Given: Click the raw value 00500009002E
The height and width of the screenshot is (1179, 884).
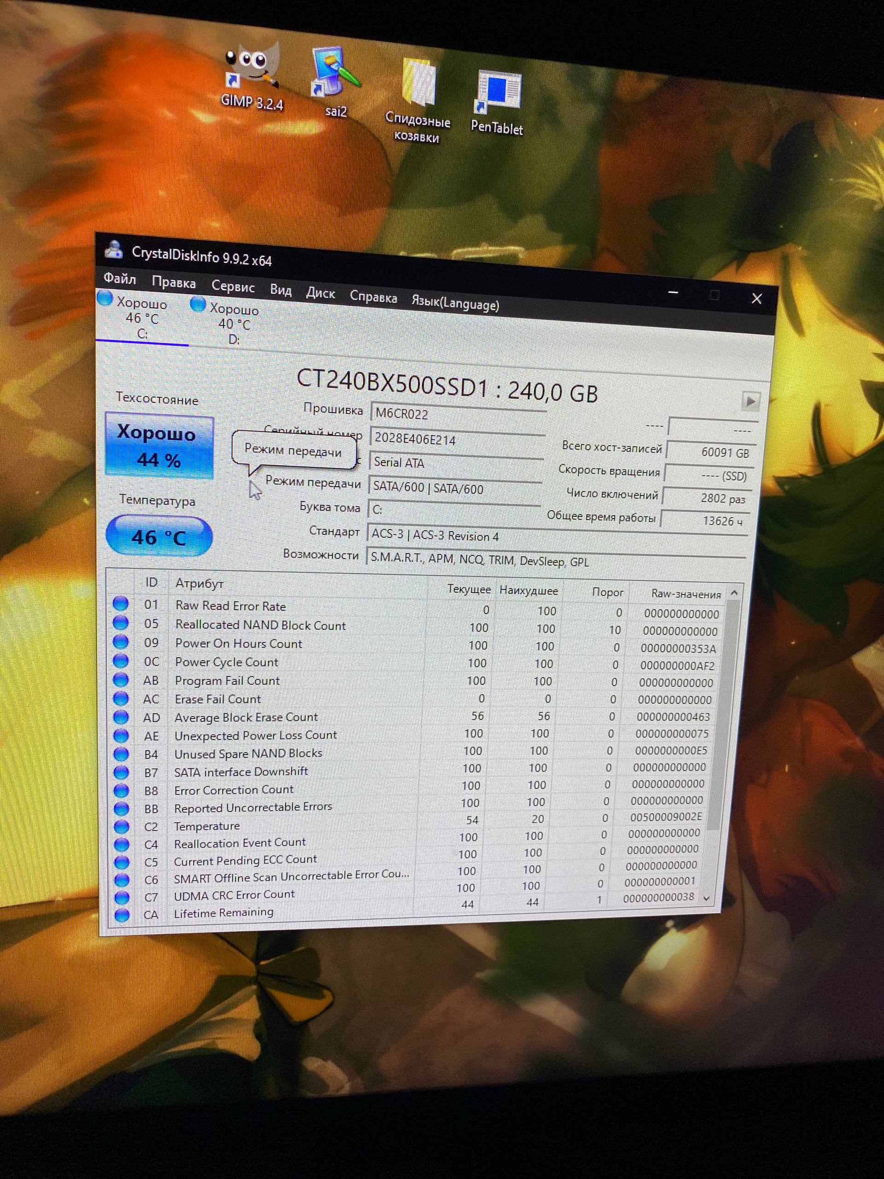Looking at the screenshot, I should [x=666, y=817].
